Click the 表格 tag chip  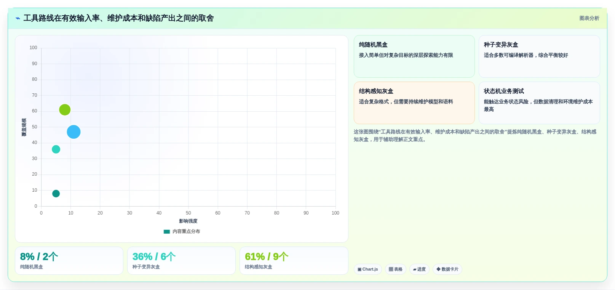[x=396, y=269]
